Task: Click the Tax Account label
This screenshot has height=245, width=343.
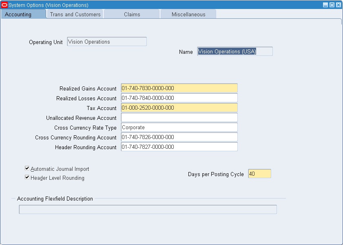Action: (x=102, y=108)
